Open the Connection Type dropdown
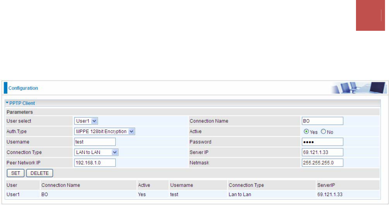 (x=96, y=152)
